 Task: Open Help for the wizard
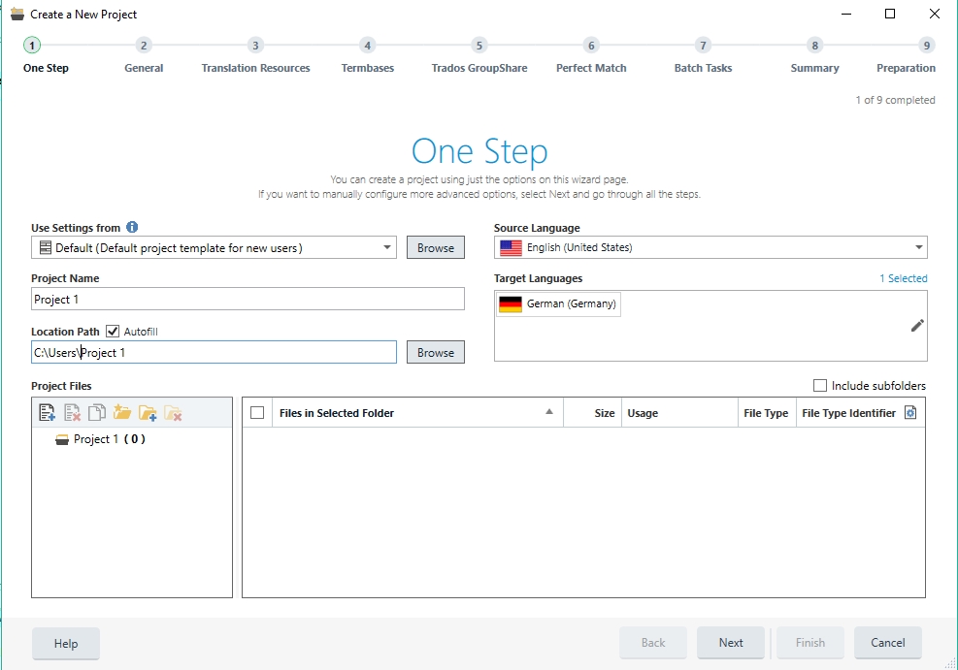pos(66,643)
